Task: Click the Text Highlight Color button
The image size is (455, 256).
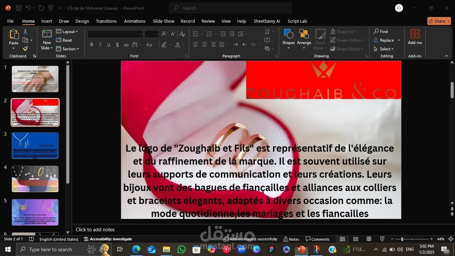Action: pos(164,45)
